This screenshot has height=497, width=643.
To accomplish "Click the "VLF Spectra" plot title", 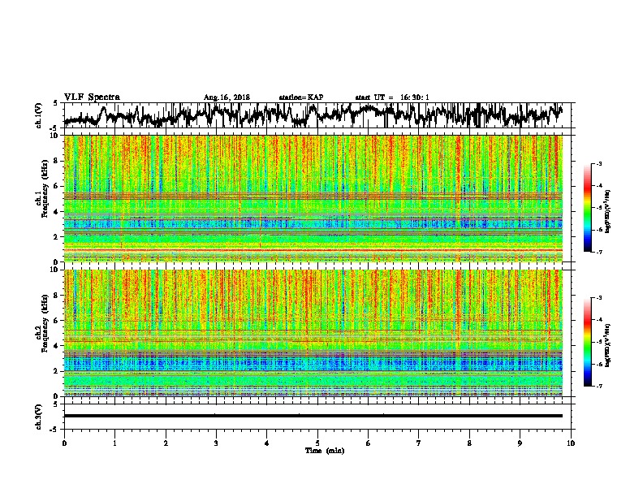I will pos(92,97).
